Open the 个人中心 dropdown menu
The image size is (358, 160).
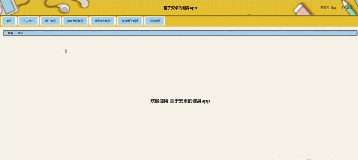click(28, 21)
